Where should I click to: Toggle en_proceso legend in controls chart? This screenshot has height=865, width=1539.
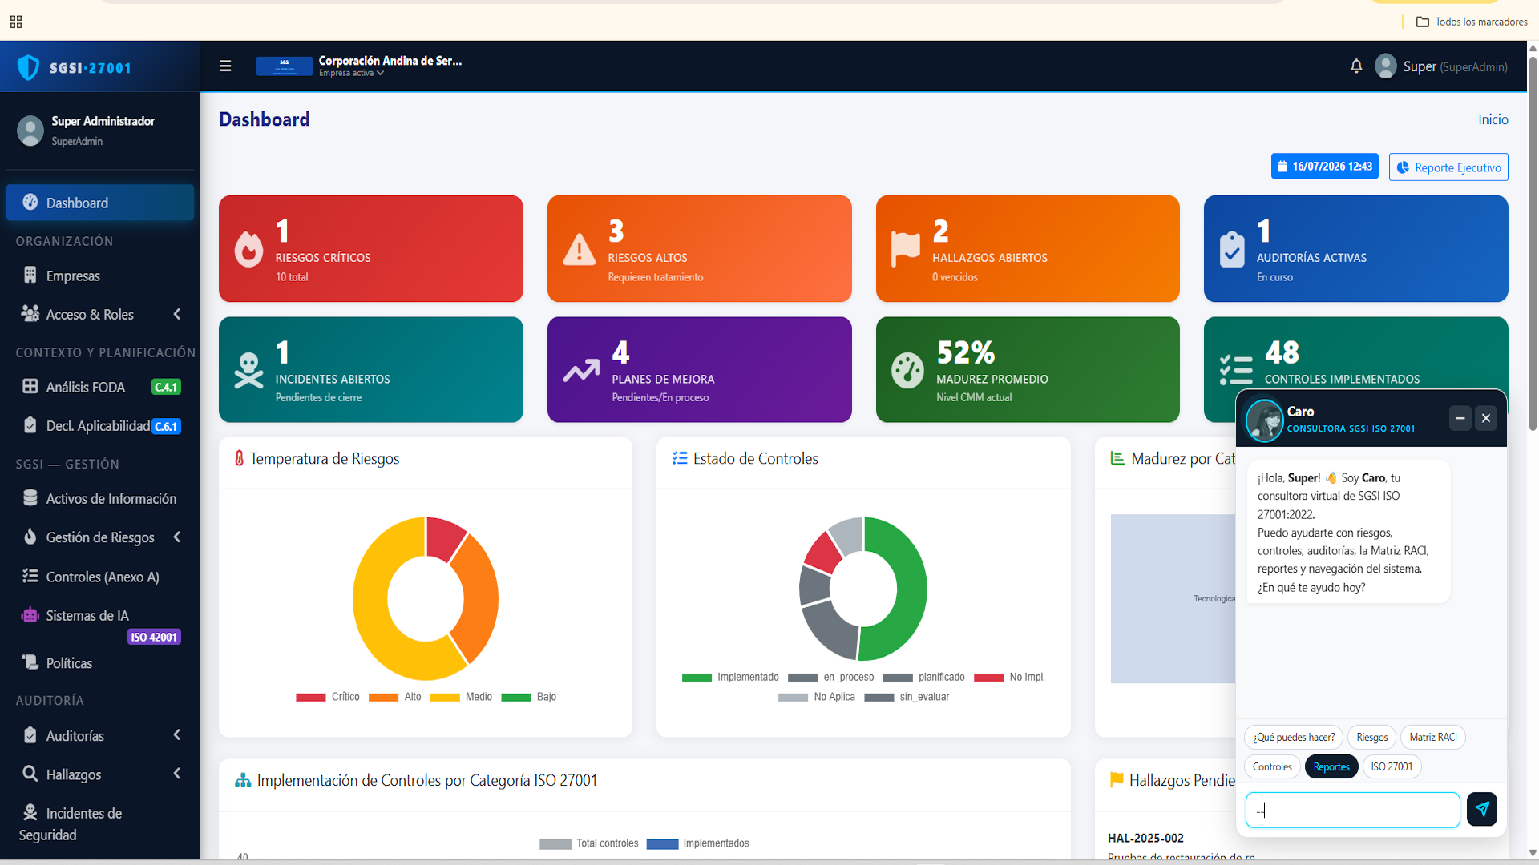(830, 678)
